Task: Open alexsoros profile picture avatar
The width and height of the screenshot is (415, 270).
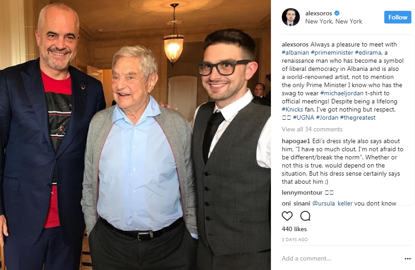Action: point(291,17)
